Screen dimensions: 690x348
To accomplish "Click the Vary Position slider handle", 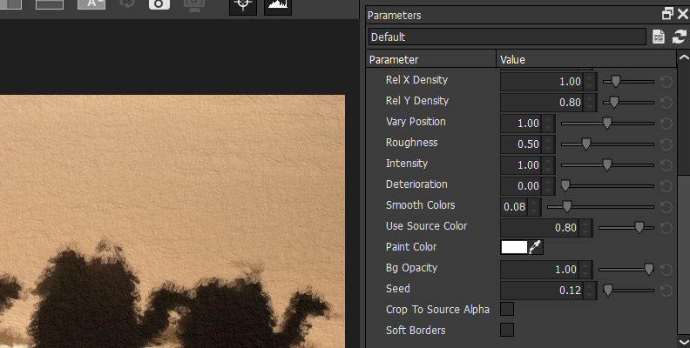I will click(x=607, y=123).
